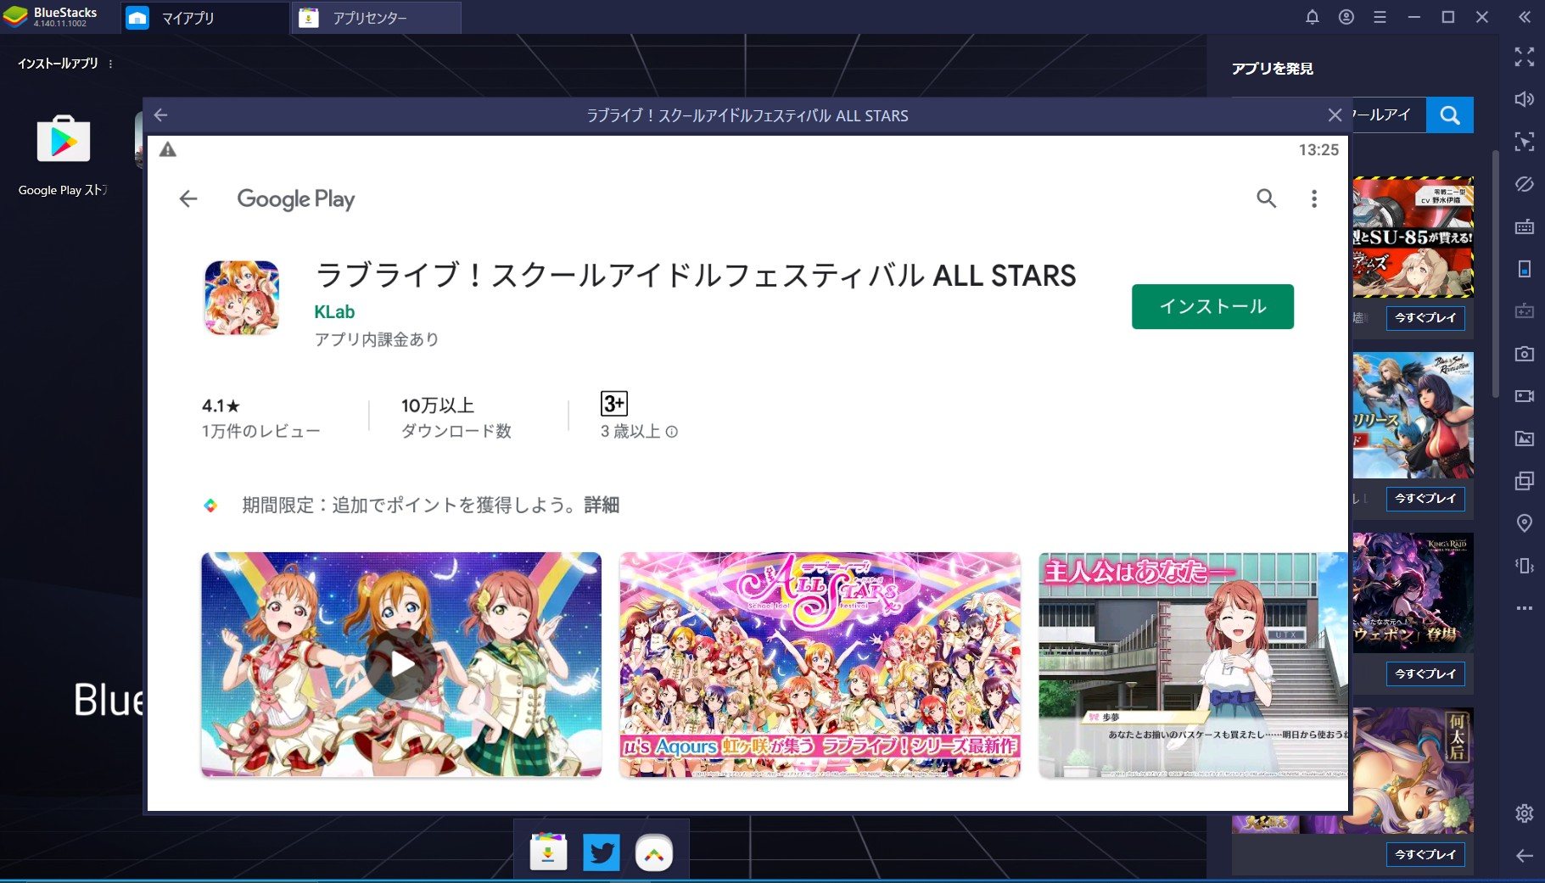Viewport: 1545px width, 883px height.
Task: Click 今すぐプレイ under SU-85 game
Action: click(1425, 318)
